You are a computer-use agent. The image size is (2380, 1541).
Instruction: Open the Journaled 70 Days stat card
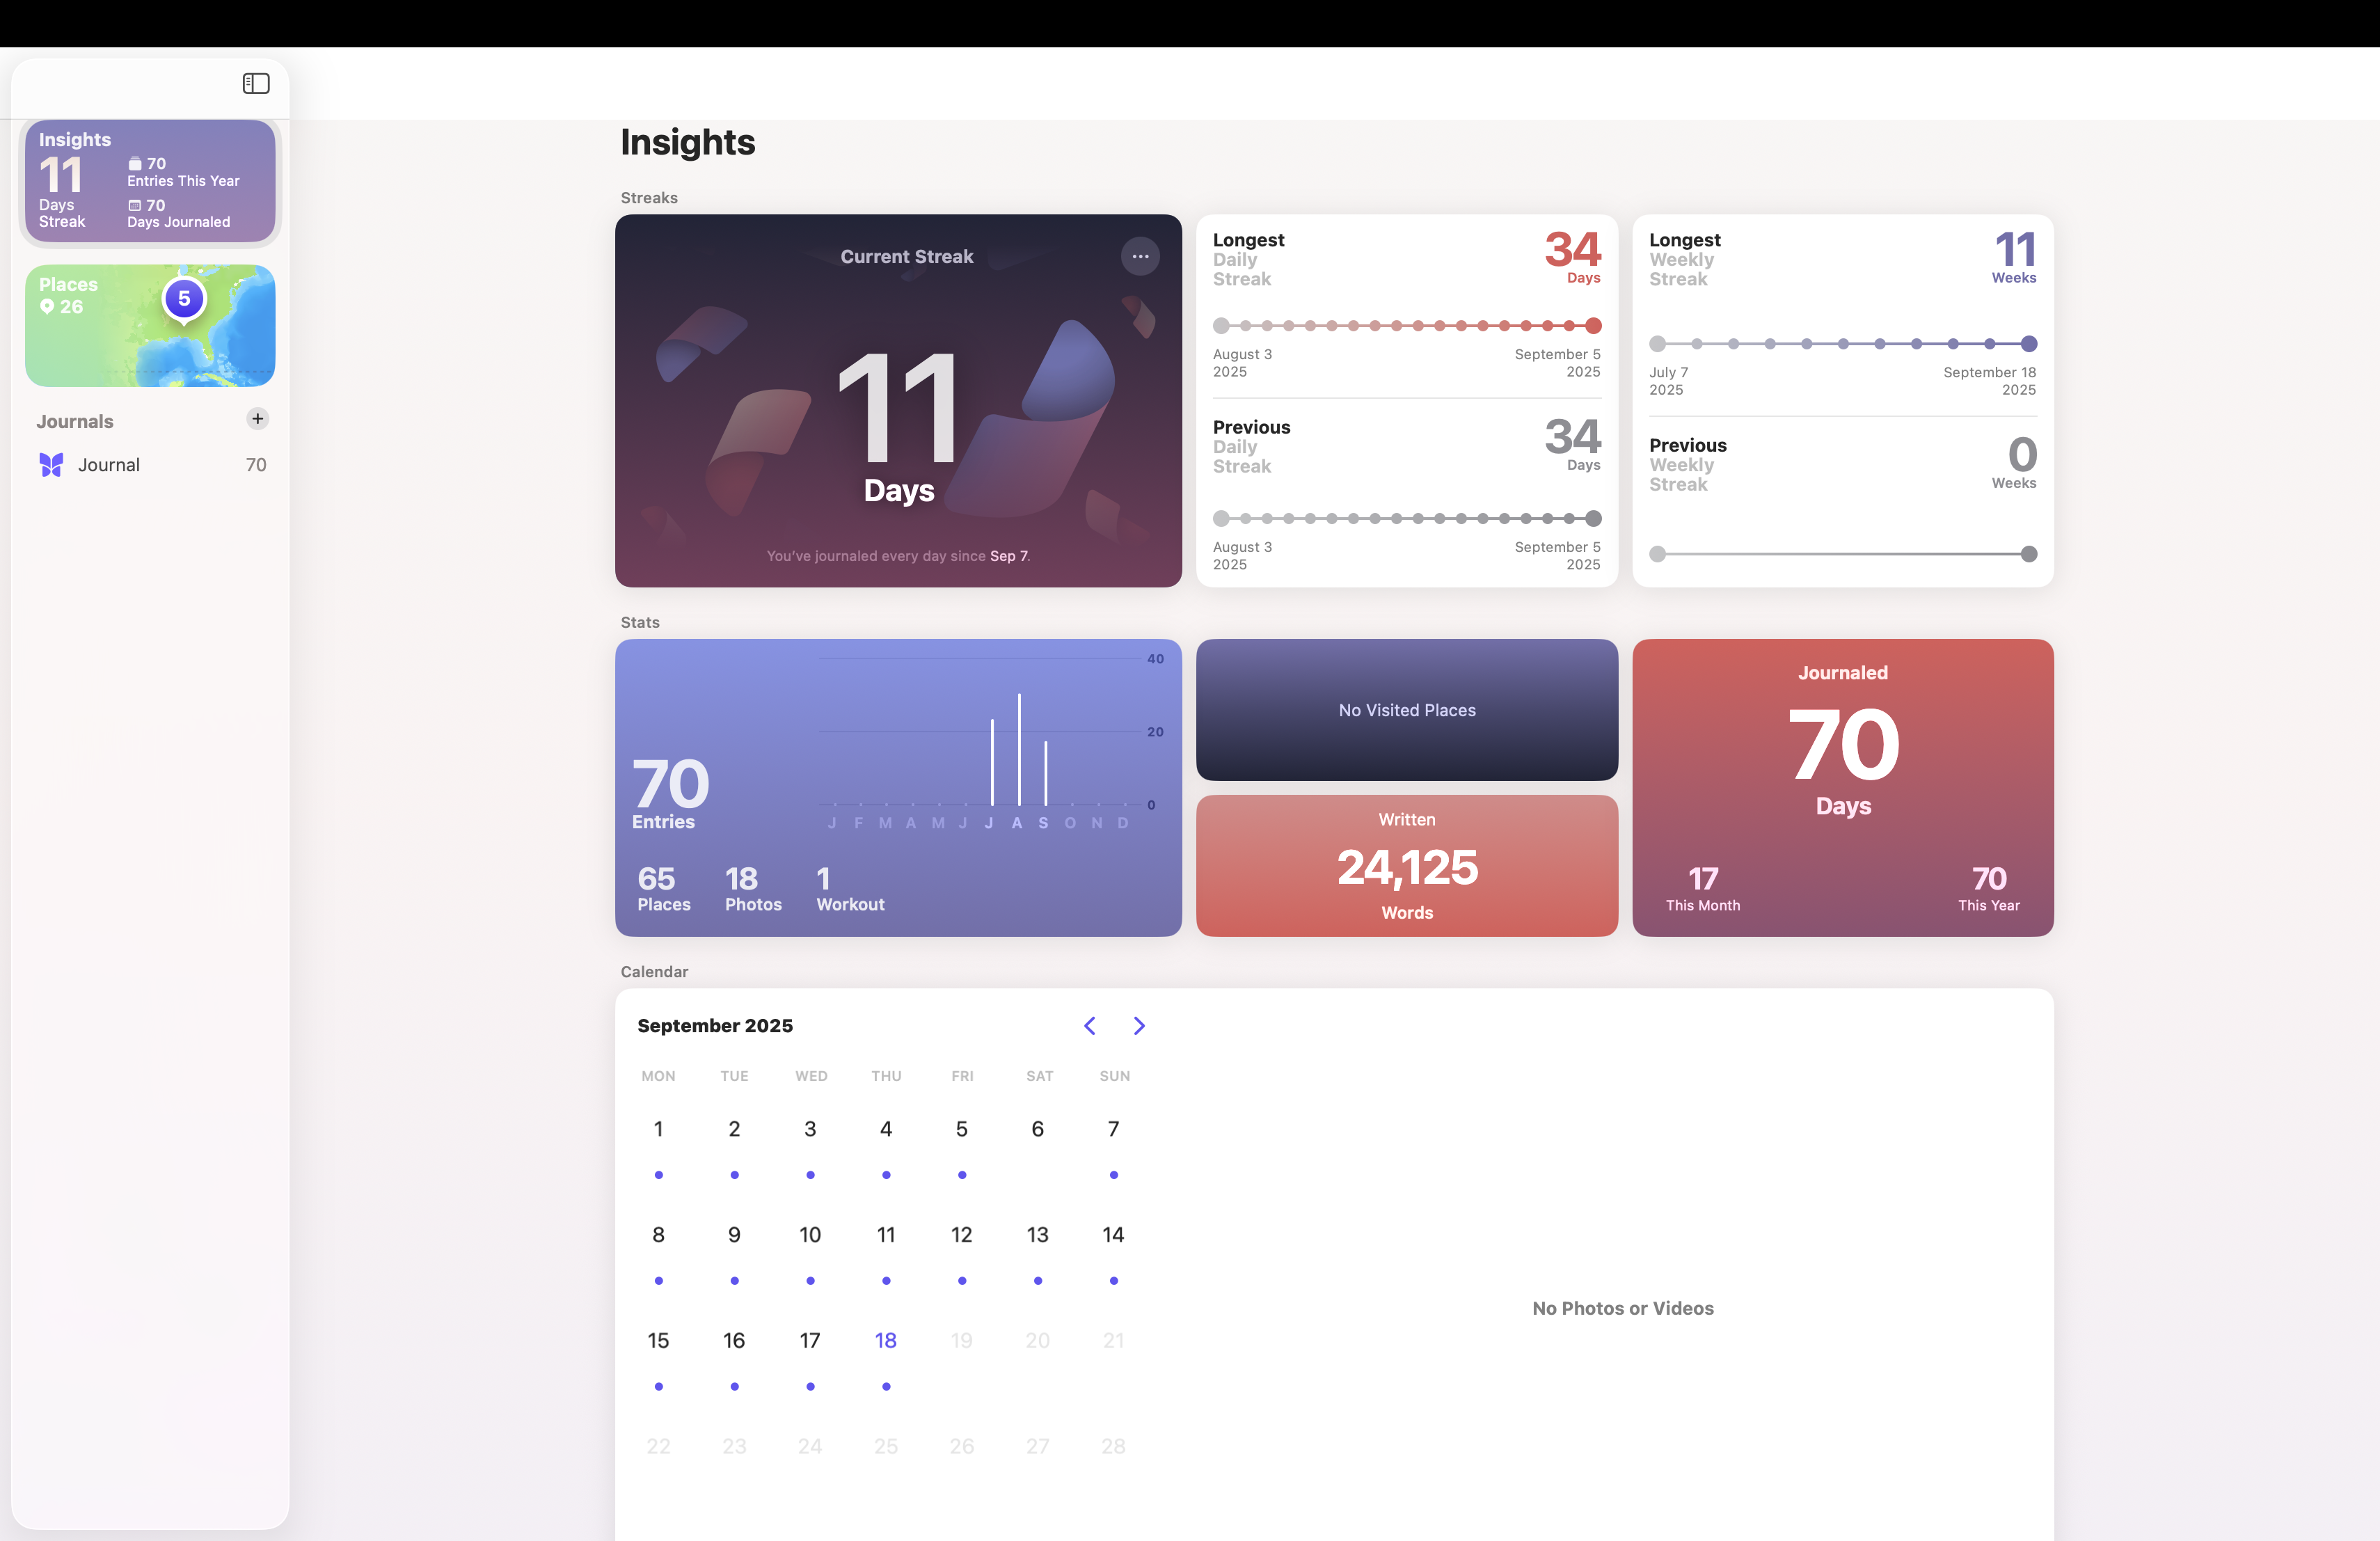pos(1842,788)
